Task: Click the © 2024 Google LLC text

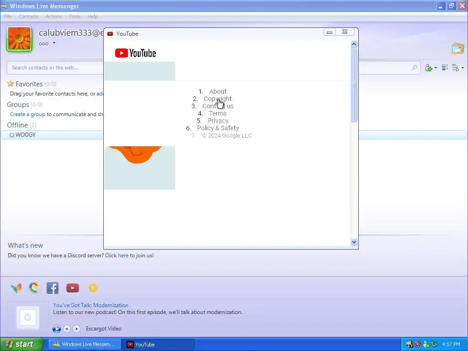Action: 227,135
